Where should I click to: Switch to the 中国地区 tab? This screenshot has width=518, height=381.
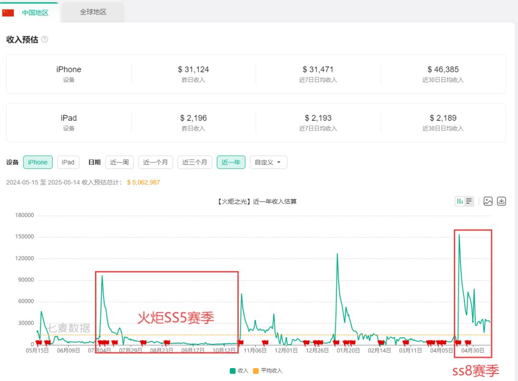click(30, 12)
